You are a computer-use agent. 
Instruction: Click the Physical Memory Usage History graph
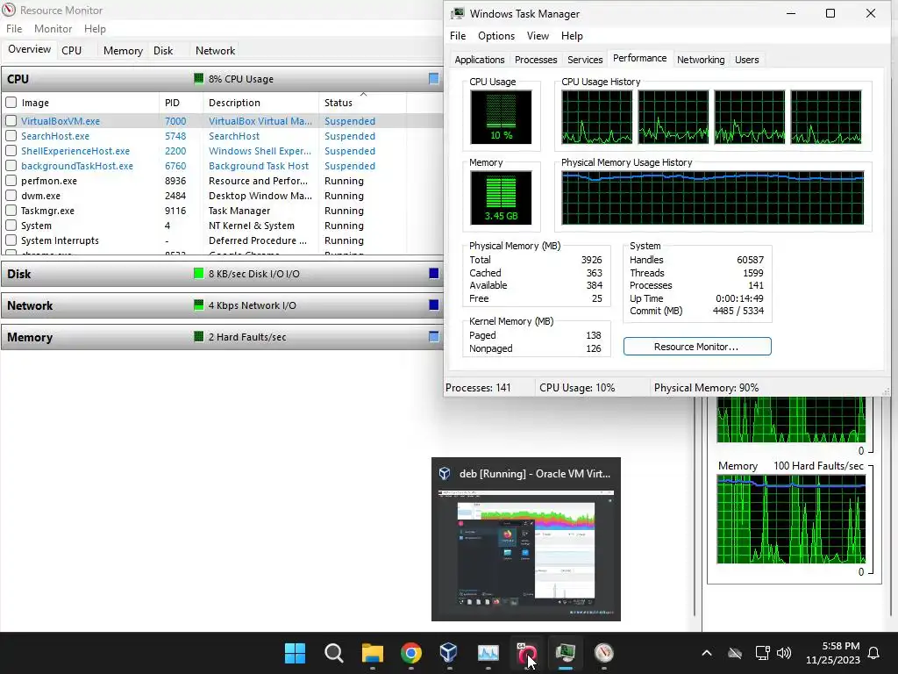(712, 197)
